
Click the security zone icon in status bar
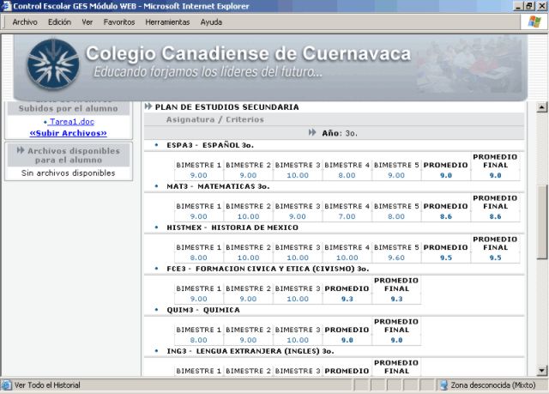pos(443,385)
